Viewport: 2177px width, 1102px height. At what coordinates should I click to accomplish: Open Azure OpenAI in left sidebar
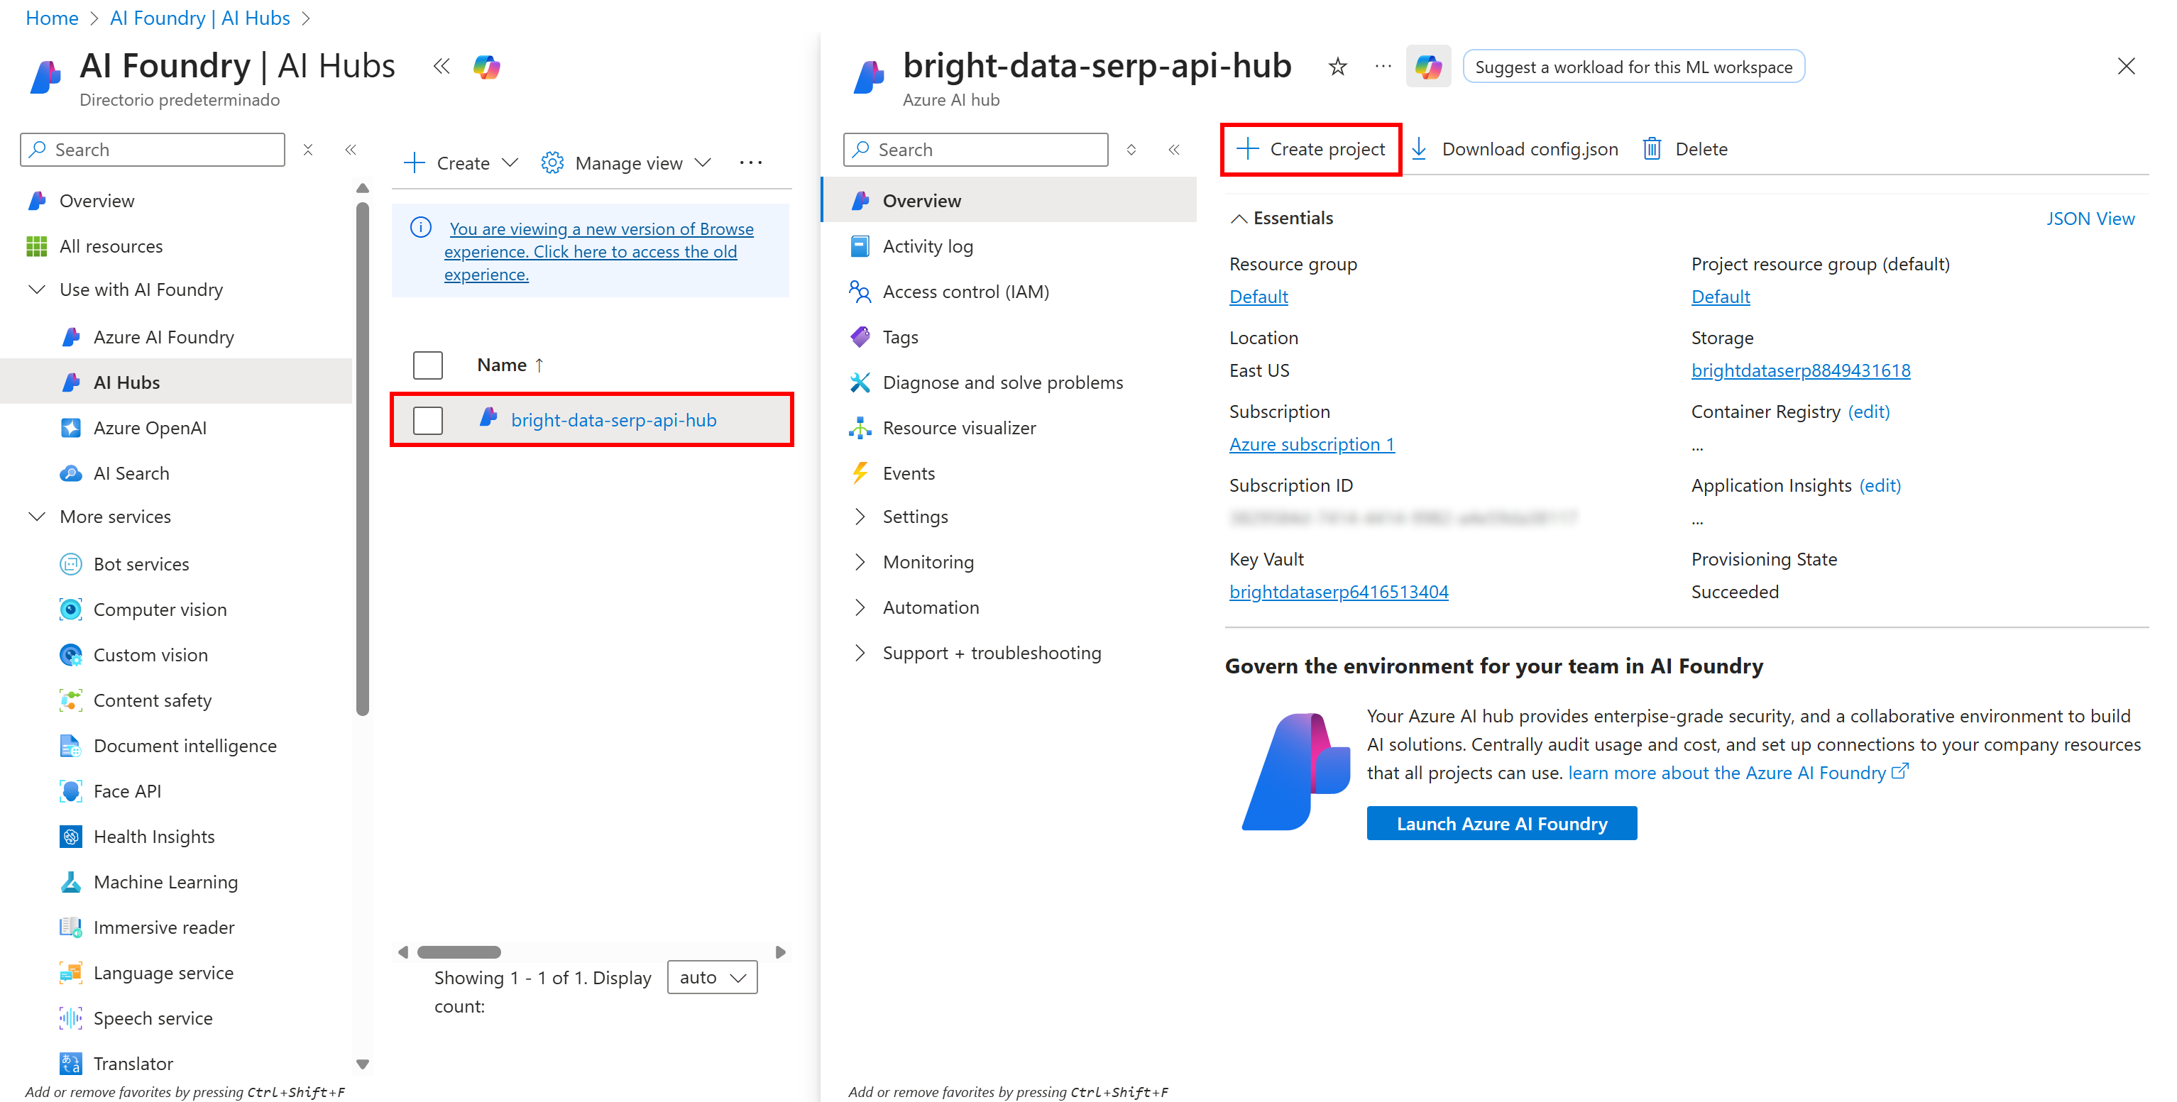tap(150, 428)
